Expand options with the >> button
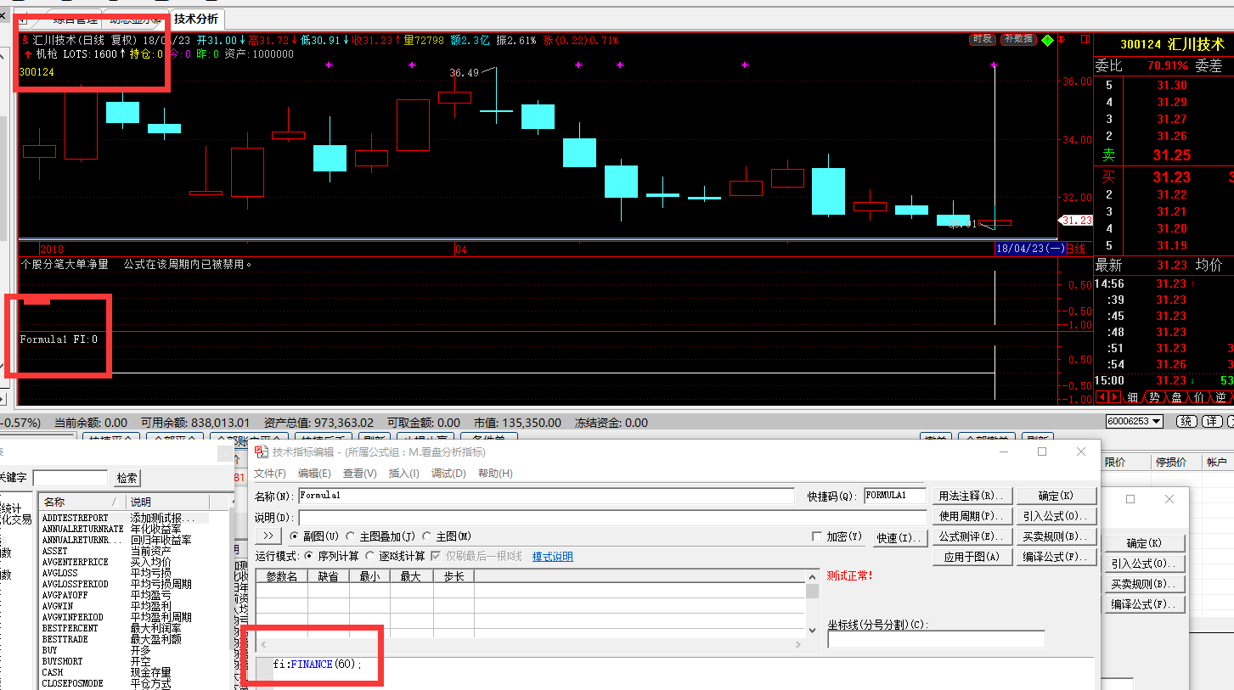 coord(268,536)
